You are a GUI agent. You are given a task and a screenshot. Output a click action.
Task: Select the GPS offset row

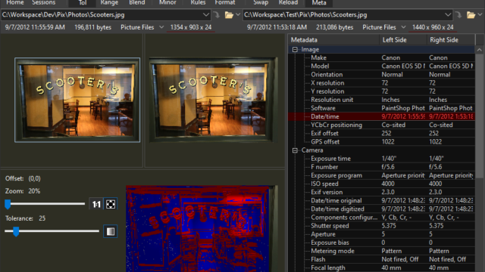(x=382, y=141)
